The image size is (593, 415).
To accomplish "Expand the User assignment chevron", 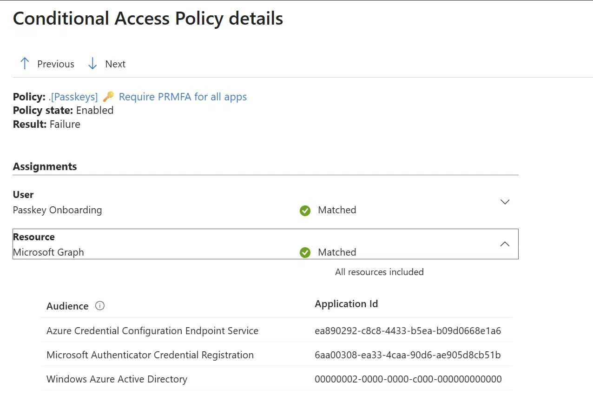I will tap(505, 202).
